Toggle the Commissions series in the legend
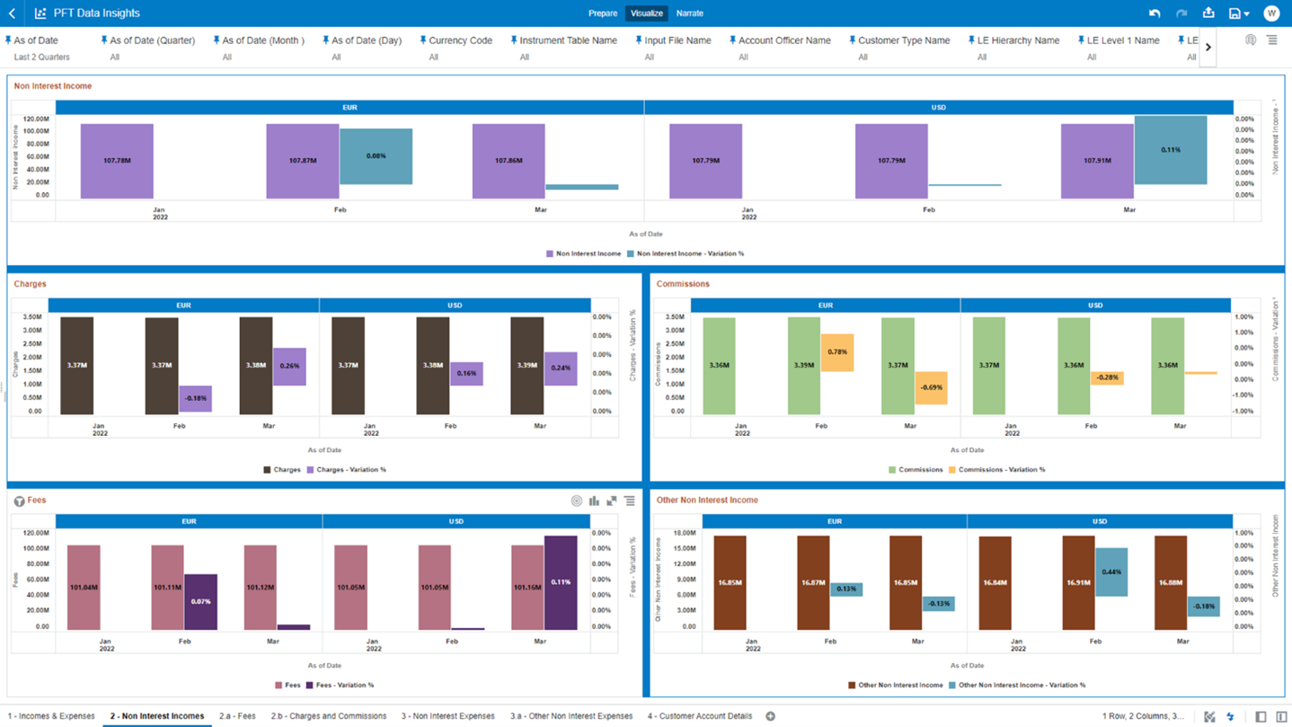 [x=922, y=469]
